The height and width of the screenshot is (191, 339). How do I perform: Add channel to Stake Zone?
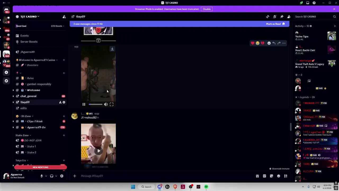coord(64,135)
